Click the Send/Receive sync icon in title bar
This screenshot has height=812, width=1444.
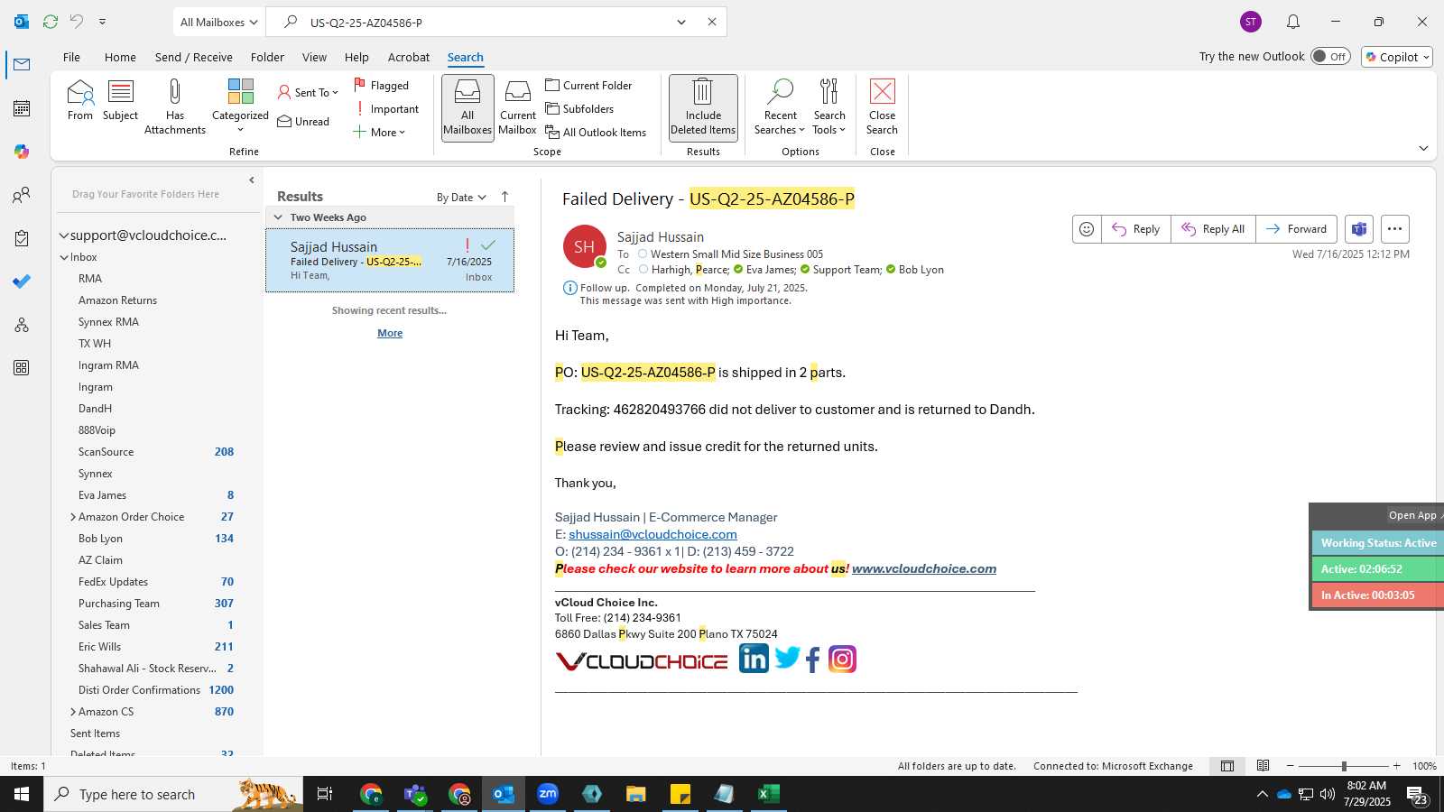pos(51,22)
